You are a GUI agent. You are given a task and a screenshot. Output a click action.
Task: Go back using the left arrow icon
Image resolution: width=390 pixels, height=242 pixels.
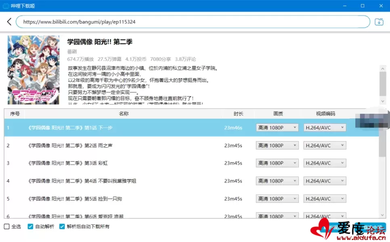point(9,22)
